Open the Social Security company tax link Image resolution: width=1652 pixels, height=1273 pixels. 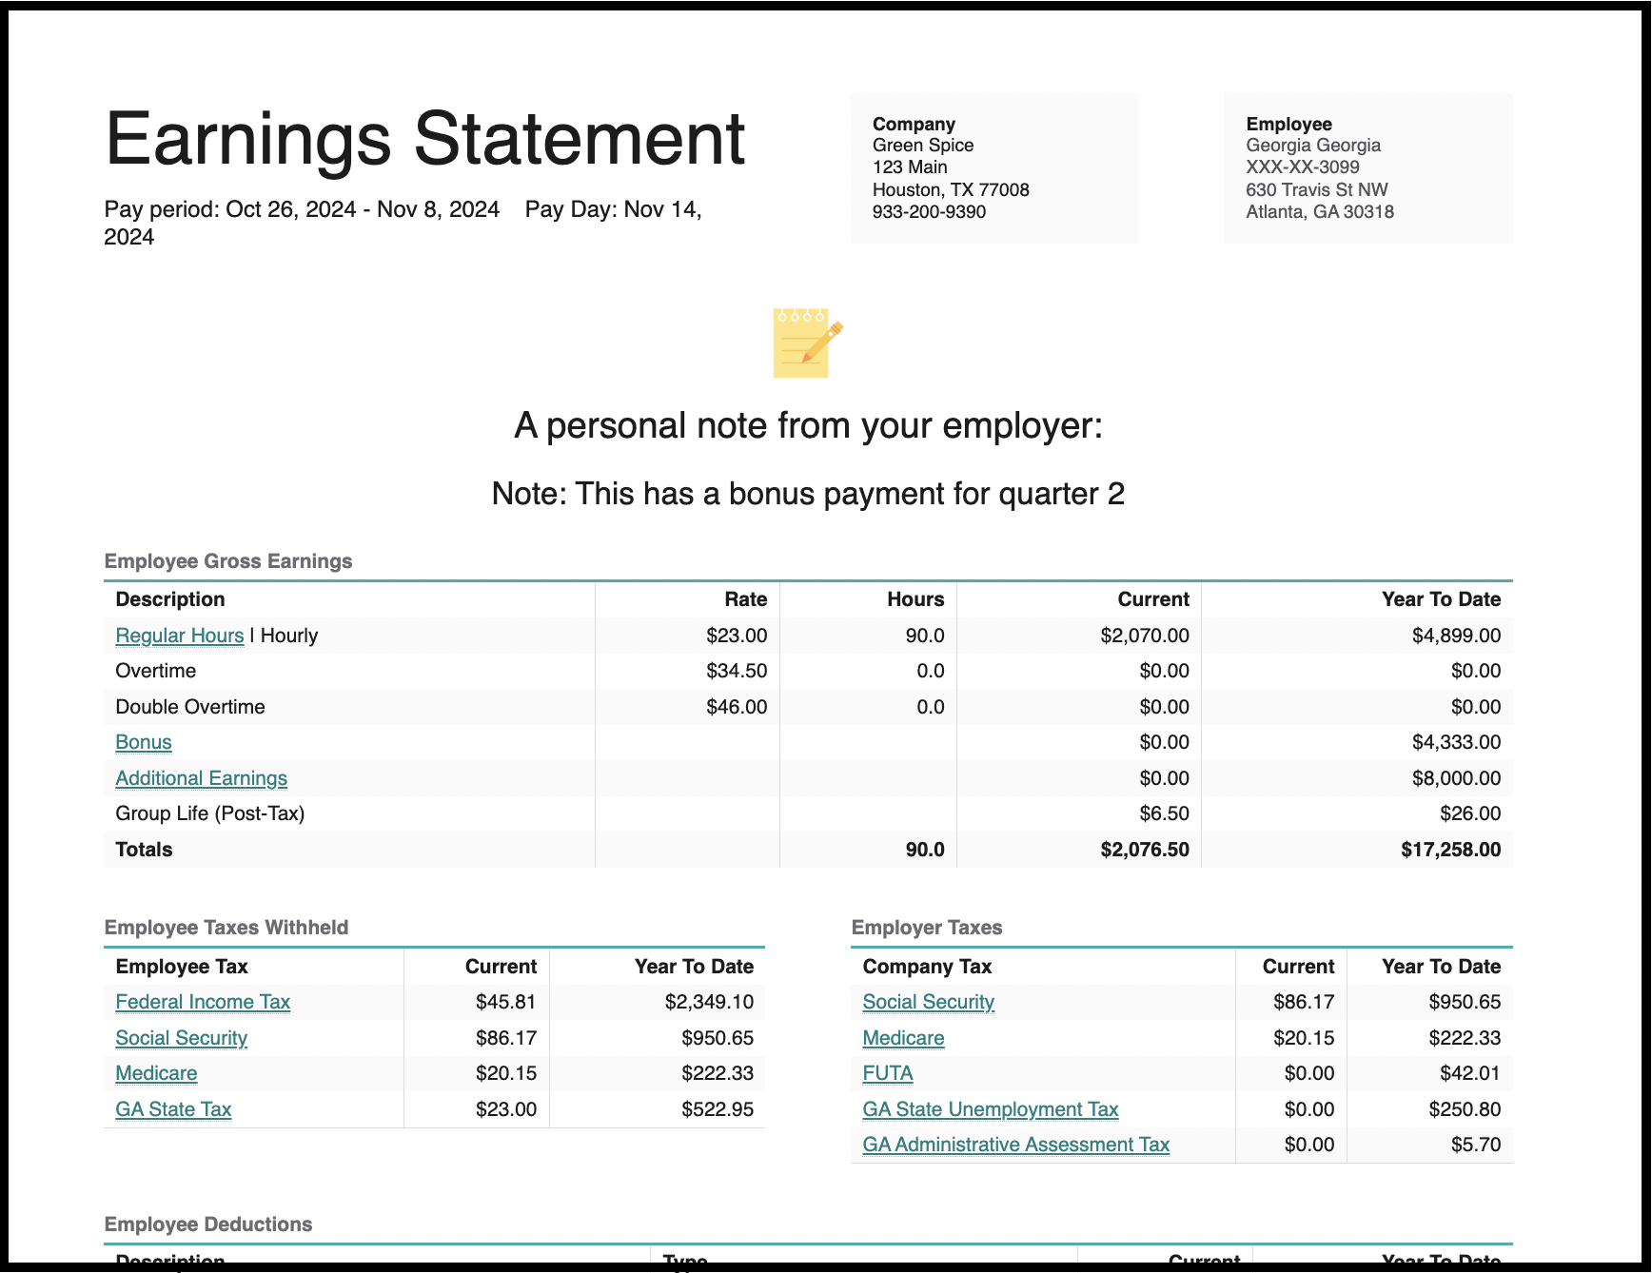point(928,1001)
